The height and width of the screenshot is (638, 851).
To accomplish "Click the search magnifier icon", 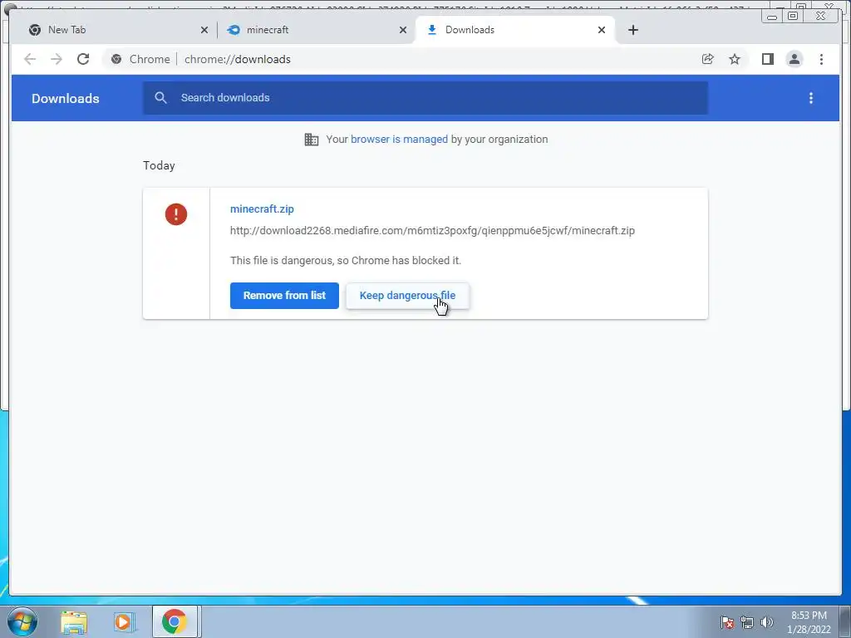I will [160, 98].
